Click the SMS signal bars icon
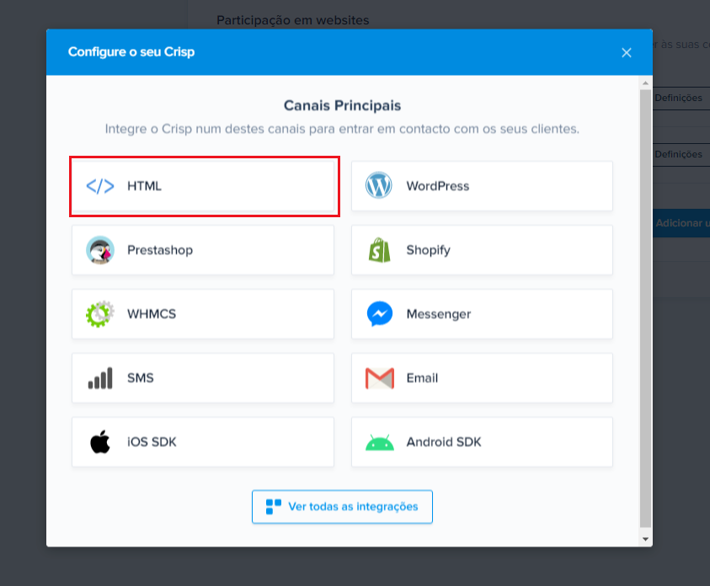The image size is (710, 586). tap(100, 378)
